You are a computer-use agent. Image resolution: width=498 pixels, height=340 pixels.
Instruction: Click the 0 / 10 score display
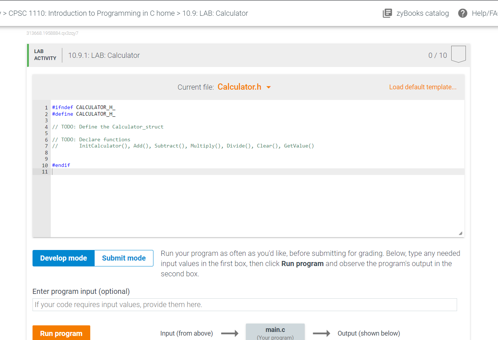437,55
